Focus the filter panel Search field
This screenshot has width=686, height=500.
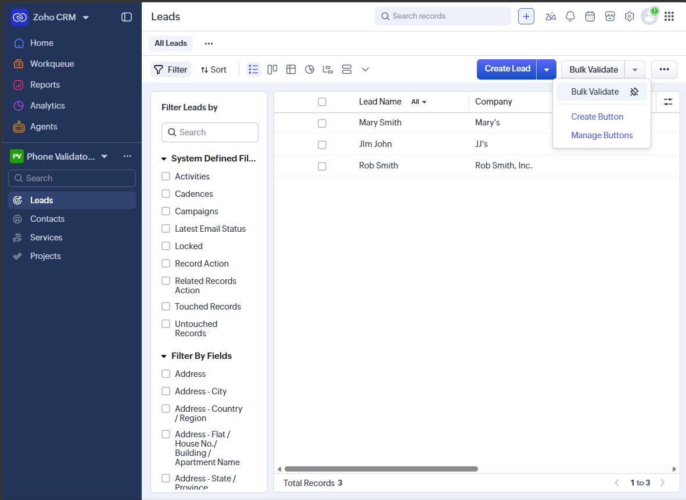click(210, 132)
